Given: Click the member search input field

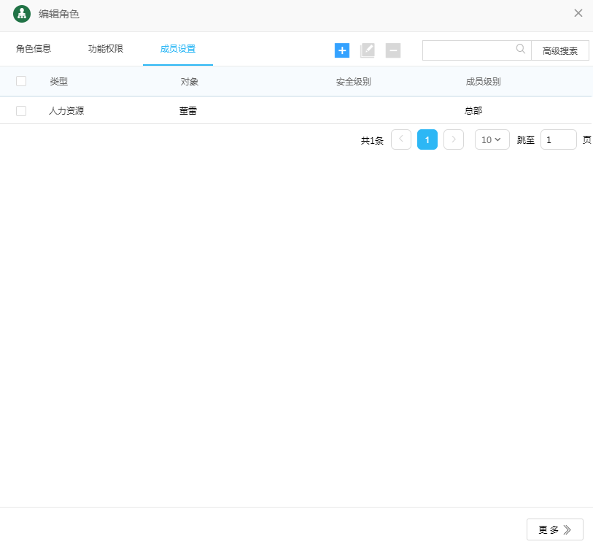Looking at the screenshot, I should pos(468,50).
